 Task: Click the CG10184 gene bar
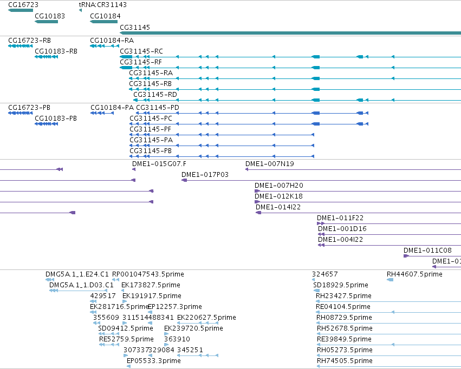pos(104,22)
